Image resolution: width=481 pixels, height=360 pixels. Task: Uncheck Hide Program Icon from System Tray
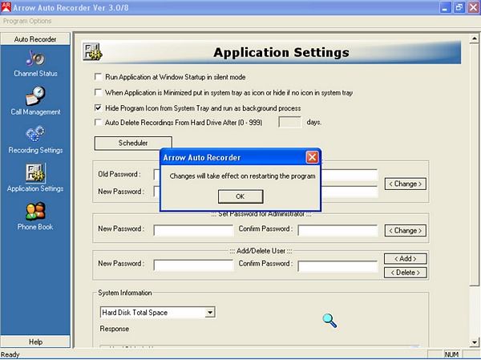[98, 107]
